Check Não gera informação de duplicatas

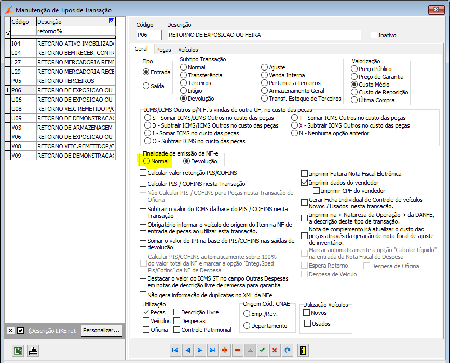(143, 295)
